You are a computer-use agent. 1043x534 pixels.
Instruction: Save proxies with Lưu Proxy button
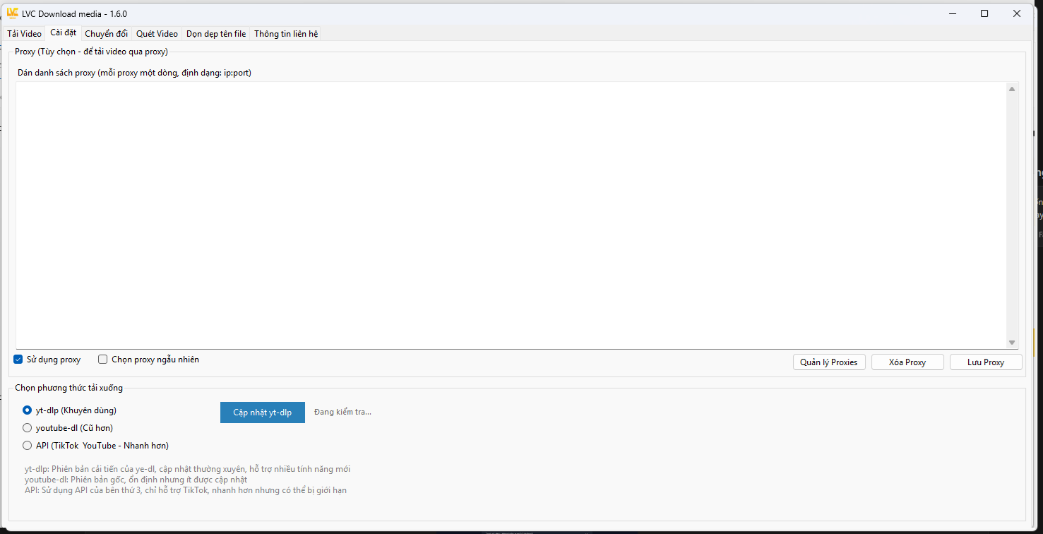click(x=985, y=362)
